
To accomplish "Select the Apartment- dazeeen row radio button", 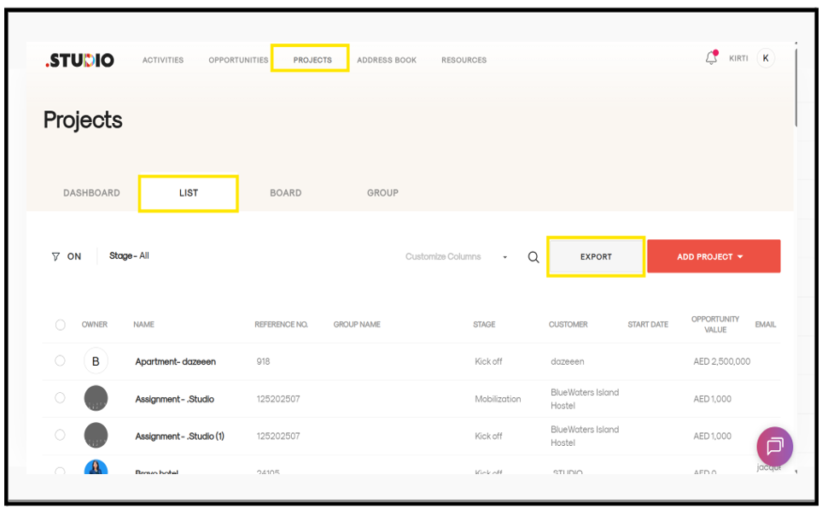I will click(x=61, y=361).
